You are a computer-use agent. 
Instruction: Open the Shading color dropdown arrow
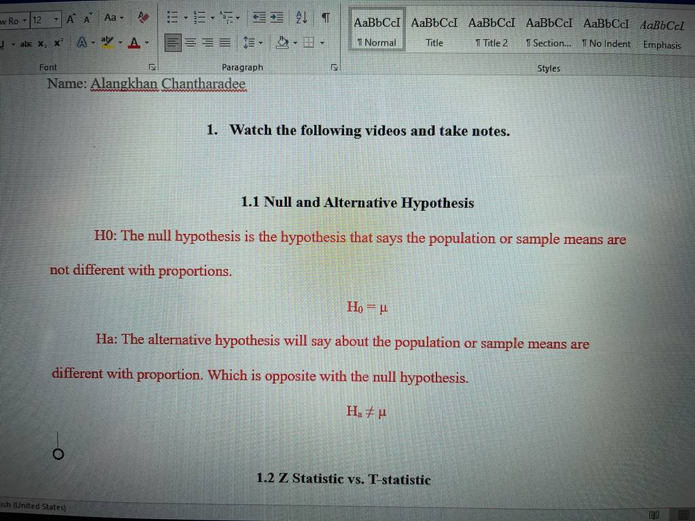[295, 43]
